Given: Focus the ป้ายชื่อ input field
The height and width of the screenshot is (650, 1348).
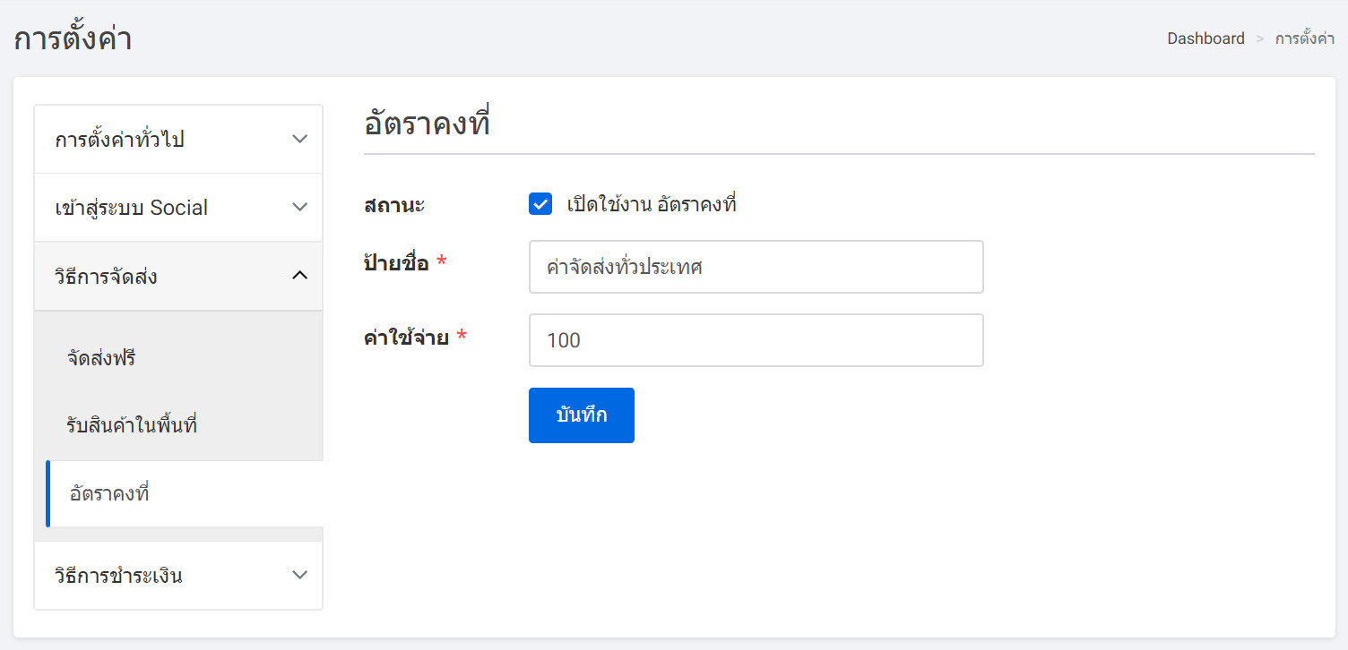Looking at the screenshot, I should click(x=756, y=267).
